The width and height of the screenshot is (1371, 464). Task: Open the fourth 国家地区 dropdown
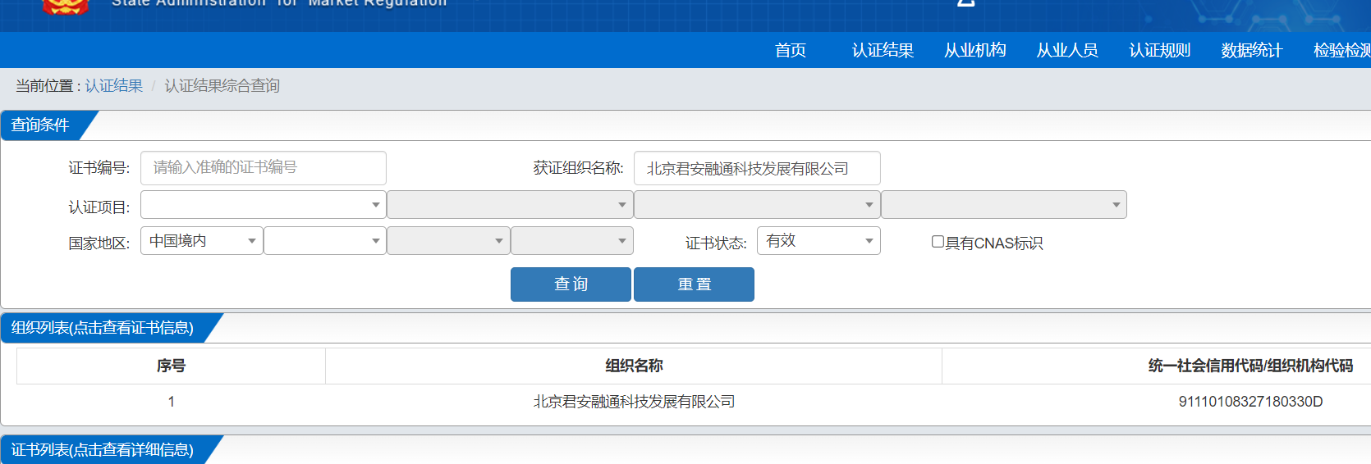click(572, 241)
